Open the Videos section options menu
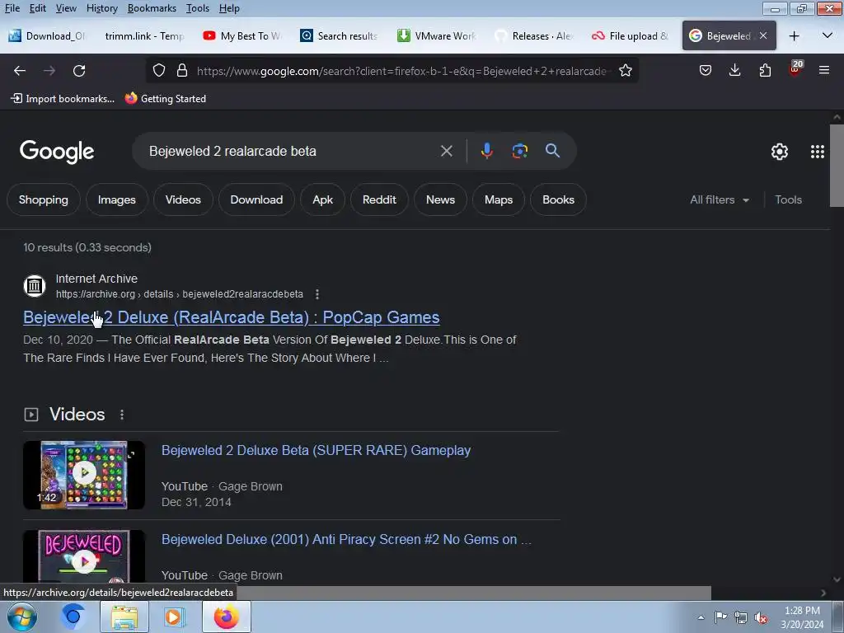 click(x=122, y=415)
